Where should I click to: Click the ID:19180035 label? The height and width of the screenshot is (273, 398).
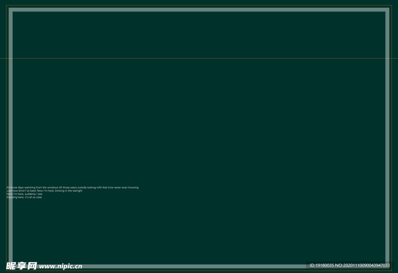click(x=322, y=265)
